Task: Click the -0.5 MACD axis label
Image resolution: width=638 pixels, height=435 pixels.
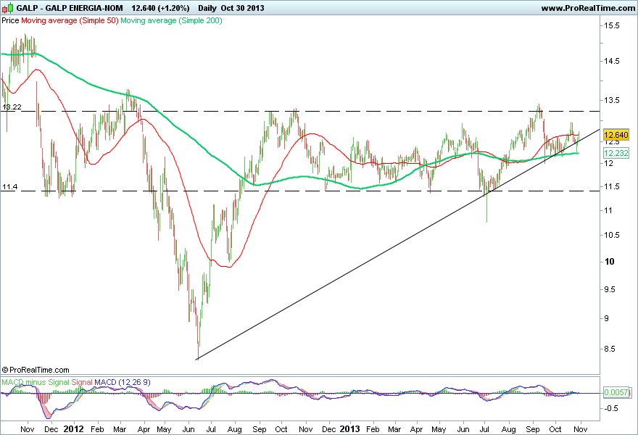Action: [610, 409]
